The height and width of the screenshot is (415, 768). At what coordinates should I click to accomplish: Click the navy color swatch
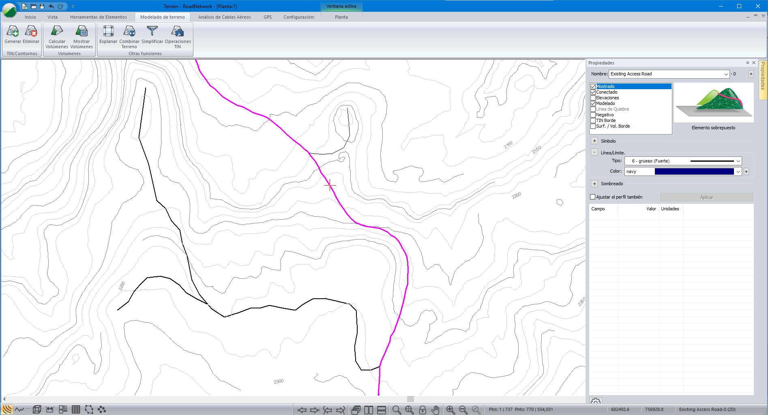(694, 171)
